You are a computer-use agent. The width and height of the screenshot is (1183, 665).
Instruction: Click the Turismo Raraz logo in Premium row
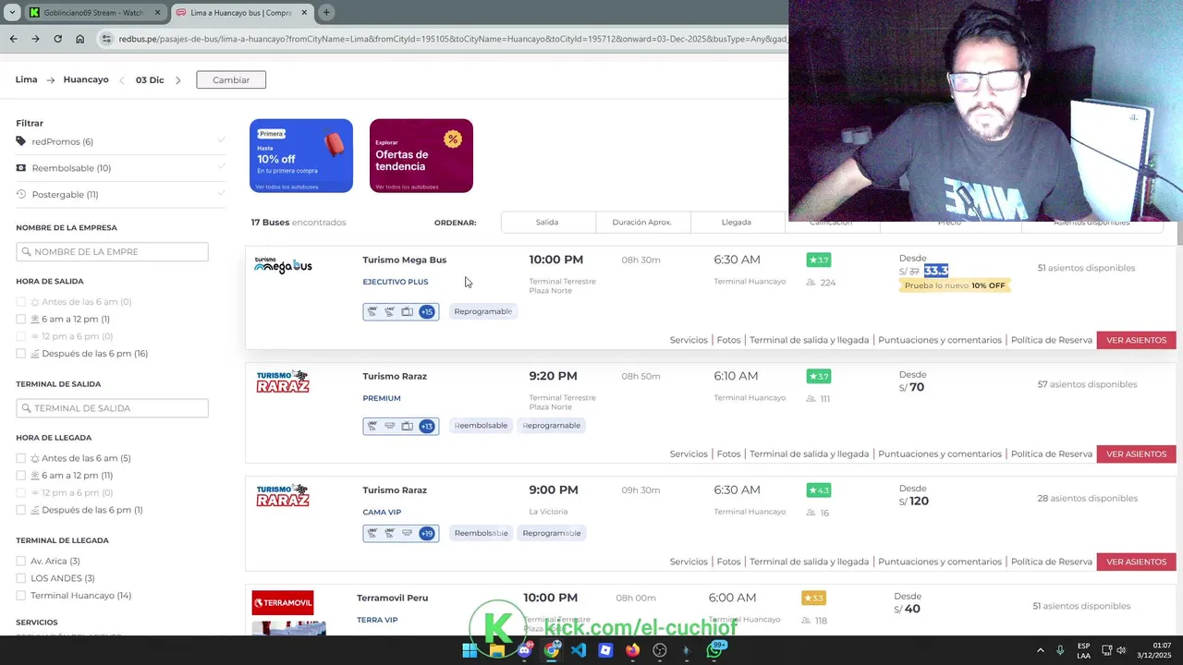pyautogui.click(x=283, y=381)
